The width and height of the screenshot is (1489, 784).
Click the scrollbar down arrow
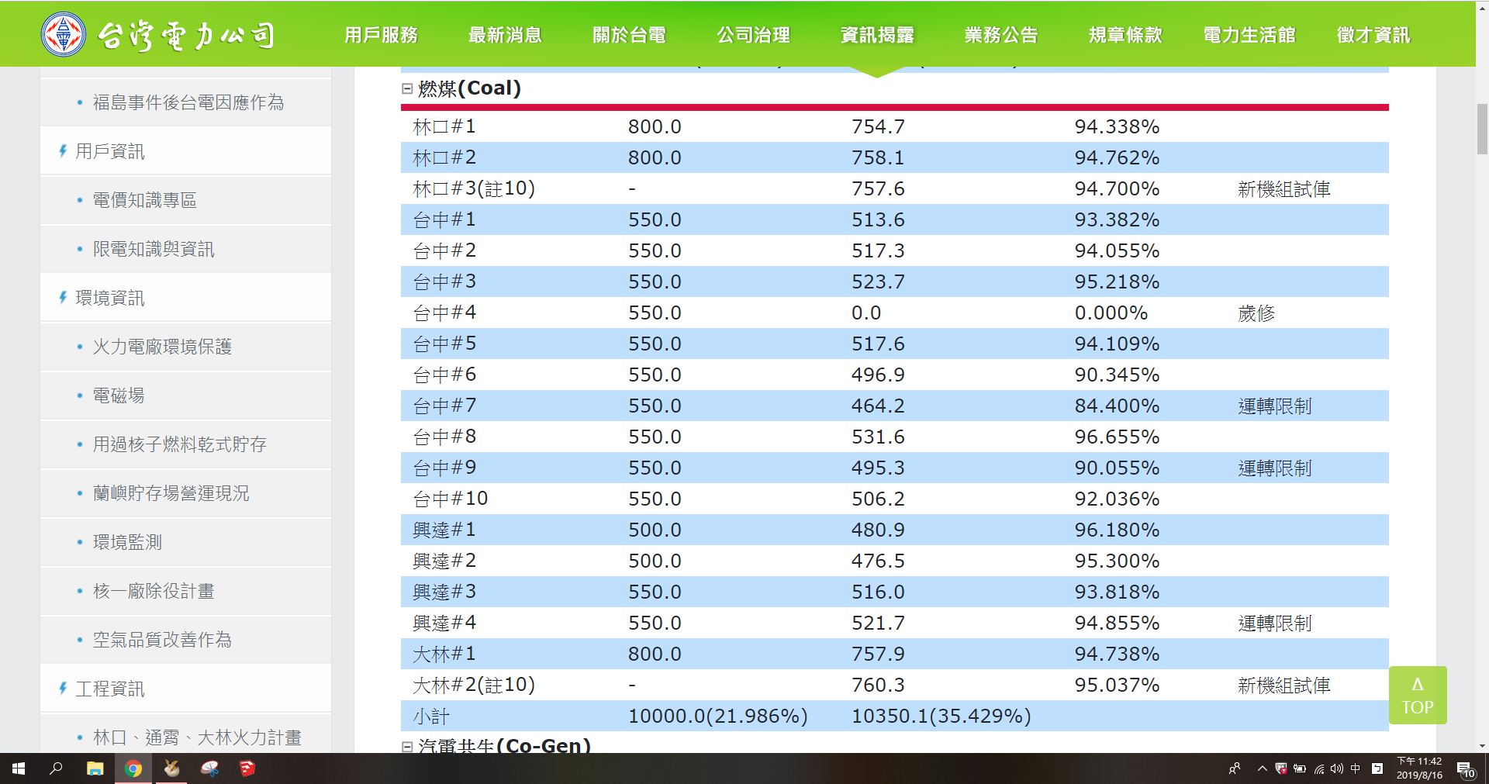pos(1482,745)
